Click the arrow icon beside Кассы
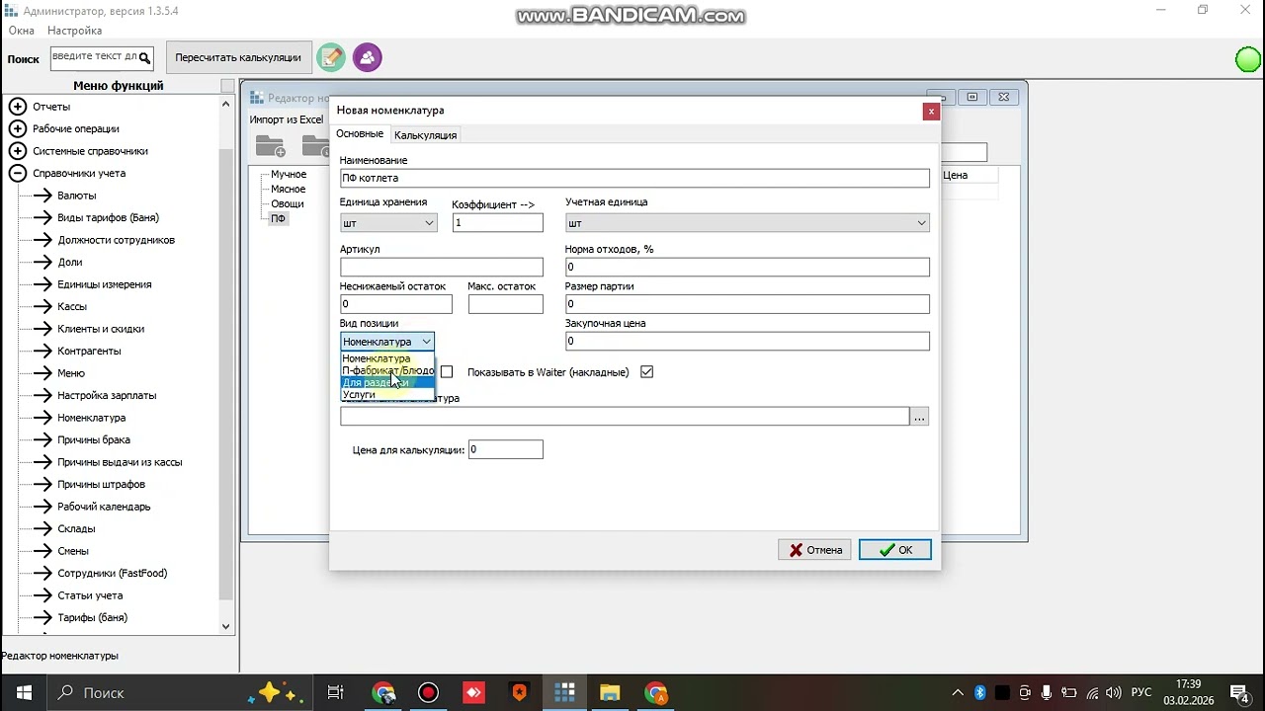Viewport: 1265px width, 711px height. [42, 306]
